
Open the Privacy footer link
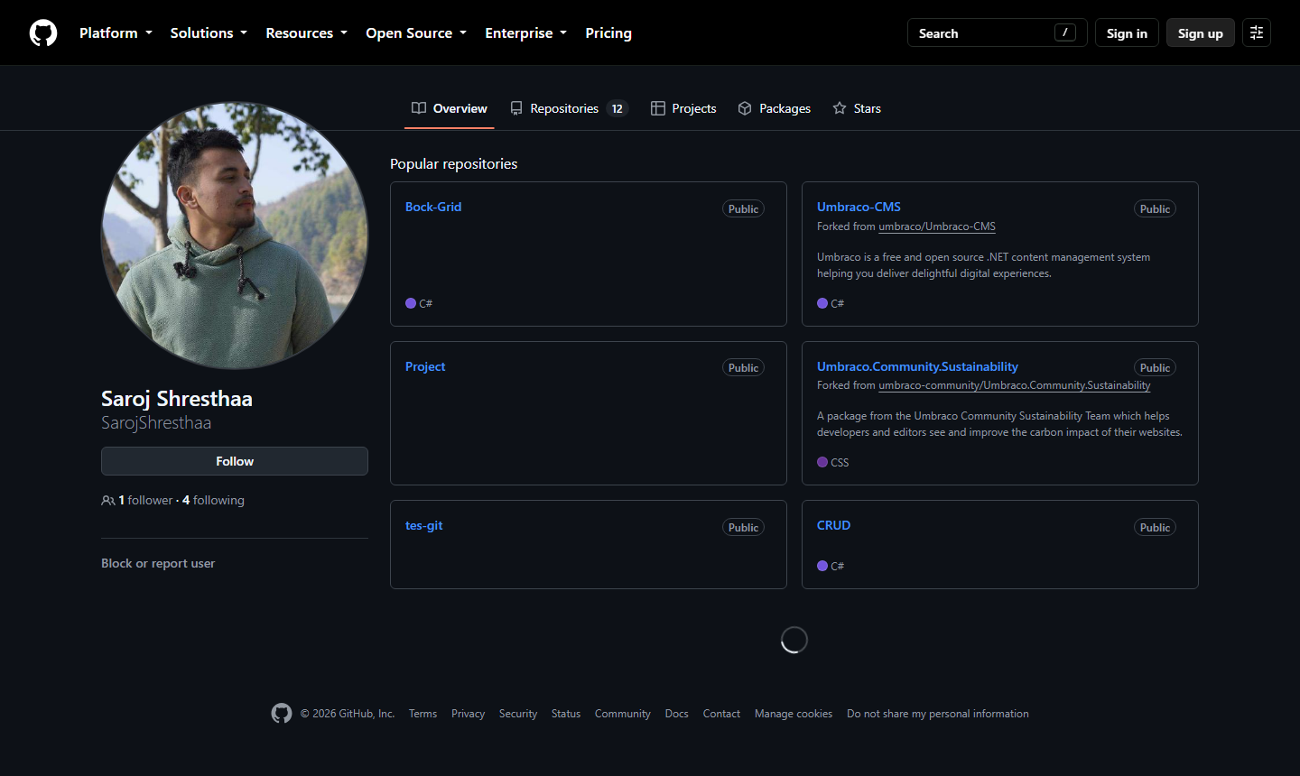(x=468, y=714)
